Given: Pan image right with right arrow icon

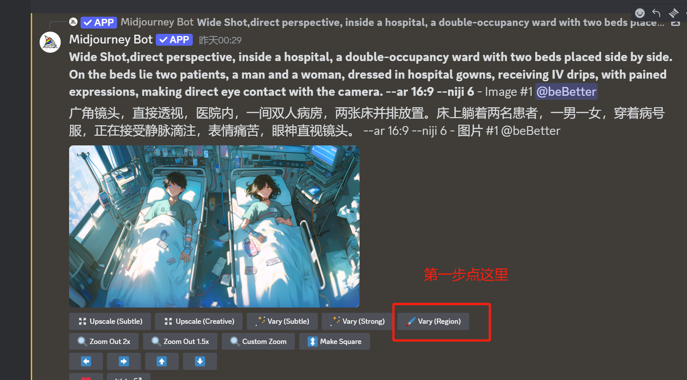Looking at the screenshot, I should [124, 361].
